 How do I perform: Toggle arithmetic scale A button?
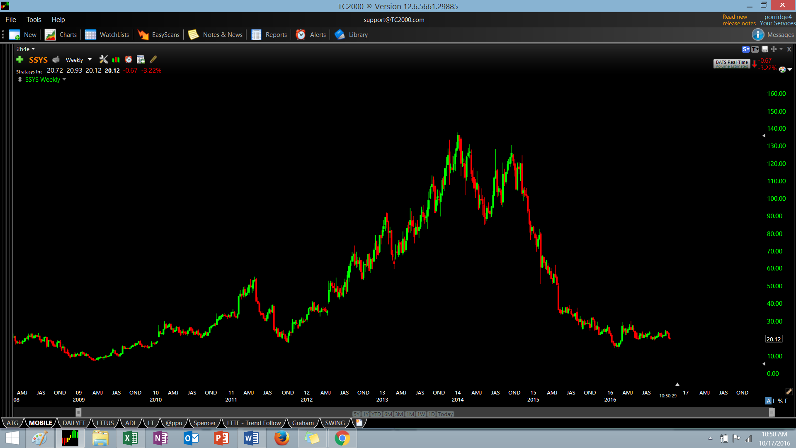pos(768,401)
